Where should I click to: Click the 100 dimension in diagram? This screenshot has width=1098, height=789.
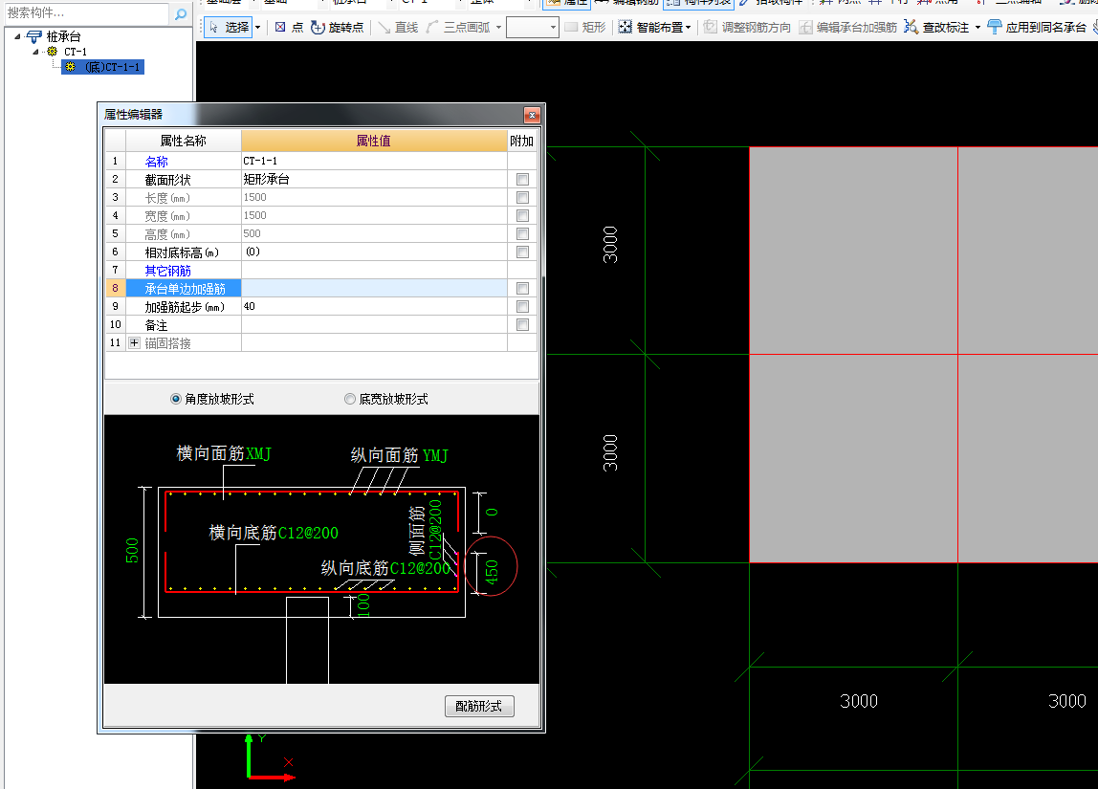[x=363, y=605]
